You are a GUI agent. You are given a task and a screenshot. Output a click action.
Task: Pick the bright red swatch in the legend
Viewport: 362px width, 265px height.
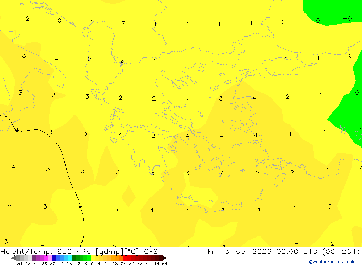(x=125, y=258)
